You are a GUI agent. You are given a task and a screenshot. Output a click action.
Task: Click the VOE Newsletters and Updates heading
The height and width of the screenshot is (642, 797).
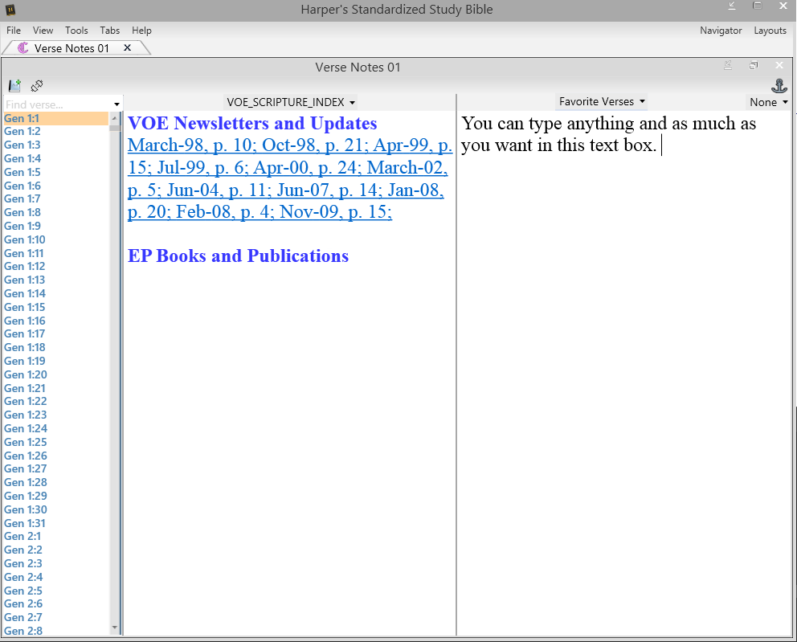click(x=252, y=123)
